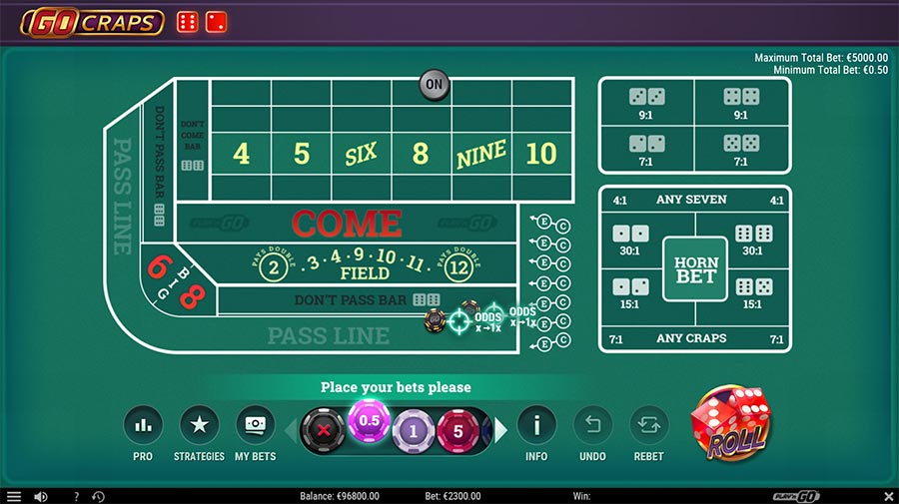The image size is (899, 504).
Task: Select the black clear-bet chip
Action: pyautogui.click(x=322, y=430)
